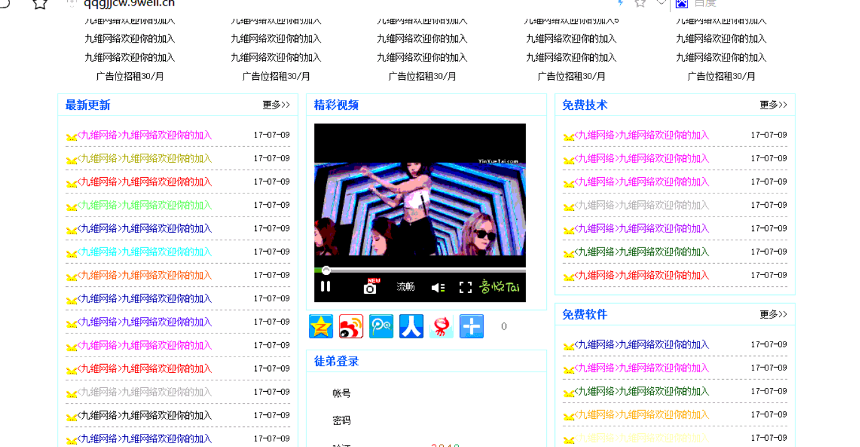
Task: Enter fullscreen mode in the video player
Action: click(465, 288)
